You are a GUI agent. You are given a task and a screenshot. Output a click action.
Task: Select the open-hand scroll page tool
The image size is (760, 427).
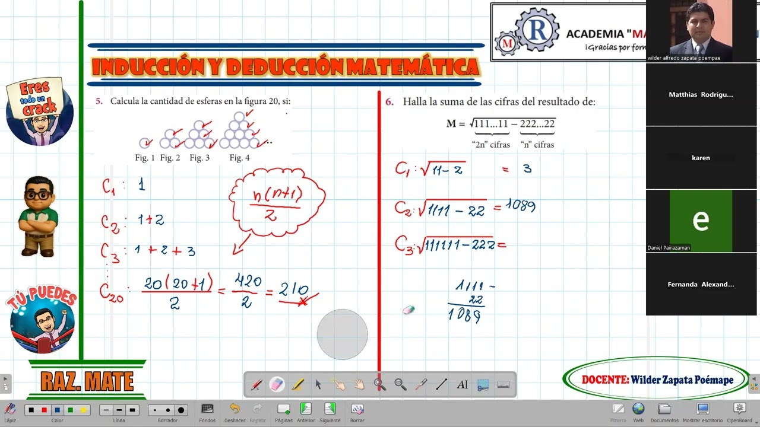click(x=359, y=385)
